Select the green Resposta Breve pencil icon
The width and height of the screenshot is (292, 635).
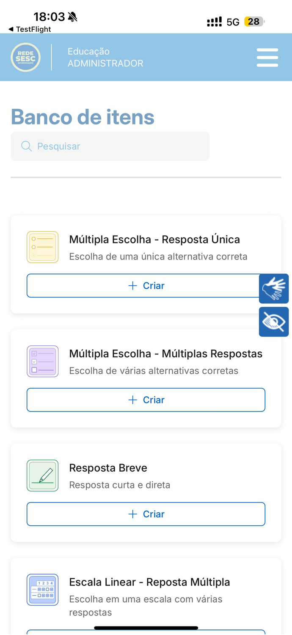tap(42, 475)
